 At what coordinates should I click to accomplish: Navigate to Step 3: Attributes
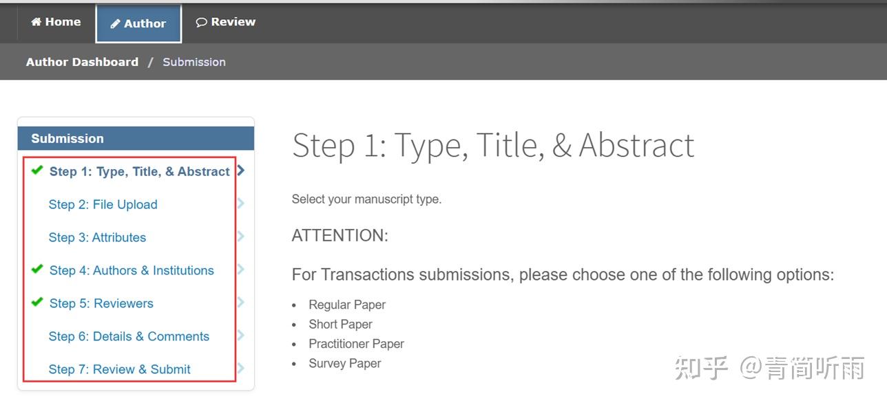(97, 237)
